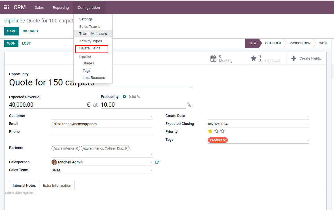
Task: Click the probability gear icon
Action: click(124, 97)
